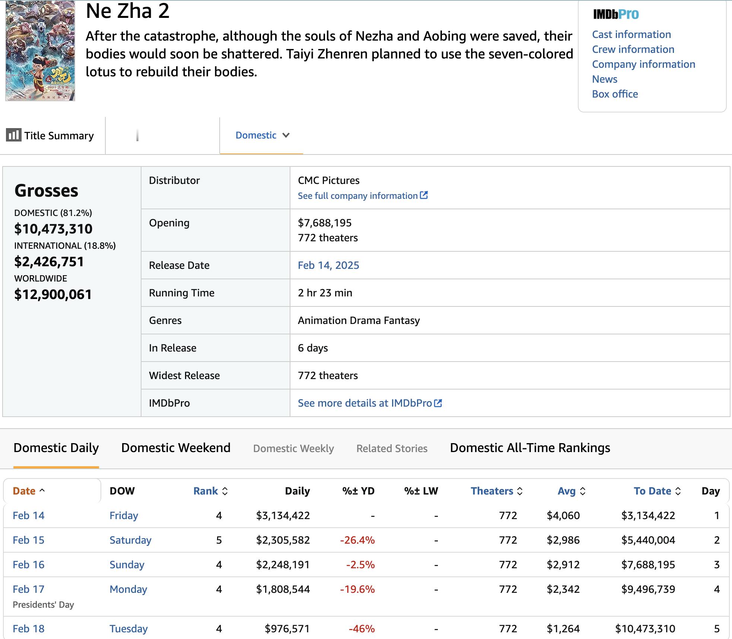
Task: Click the $9,496,739 to-date total
Action: click(648, 589)
